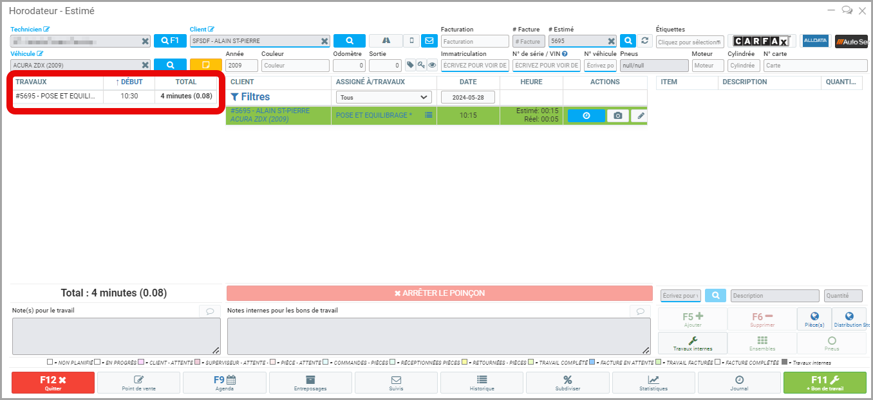Toggle the eye icon beside Sortie field

click(432, 65)
